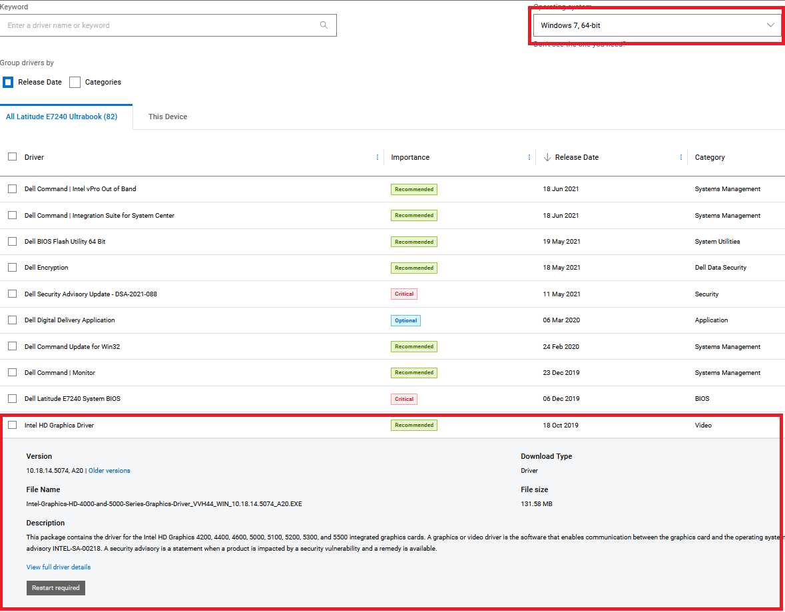The height and width of the screenshot is (612, 785).
Task: Click the Restart required button
Action: tap(56, 588)
